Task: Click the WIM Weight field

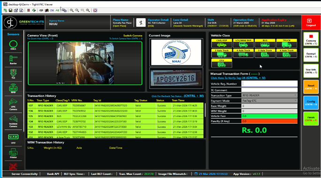Action: click(x=269, y=111)
